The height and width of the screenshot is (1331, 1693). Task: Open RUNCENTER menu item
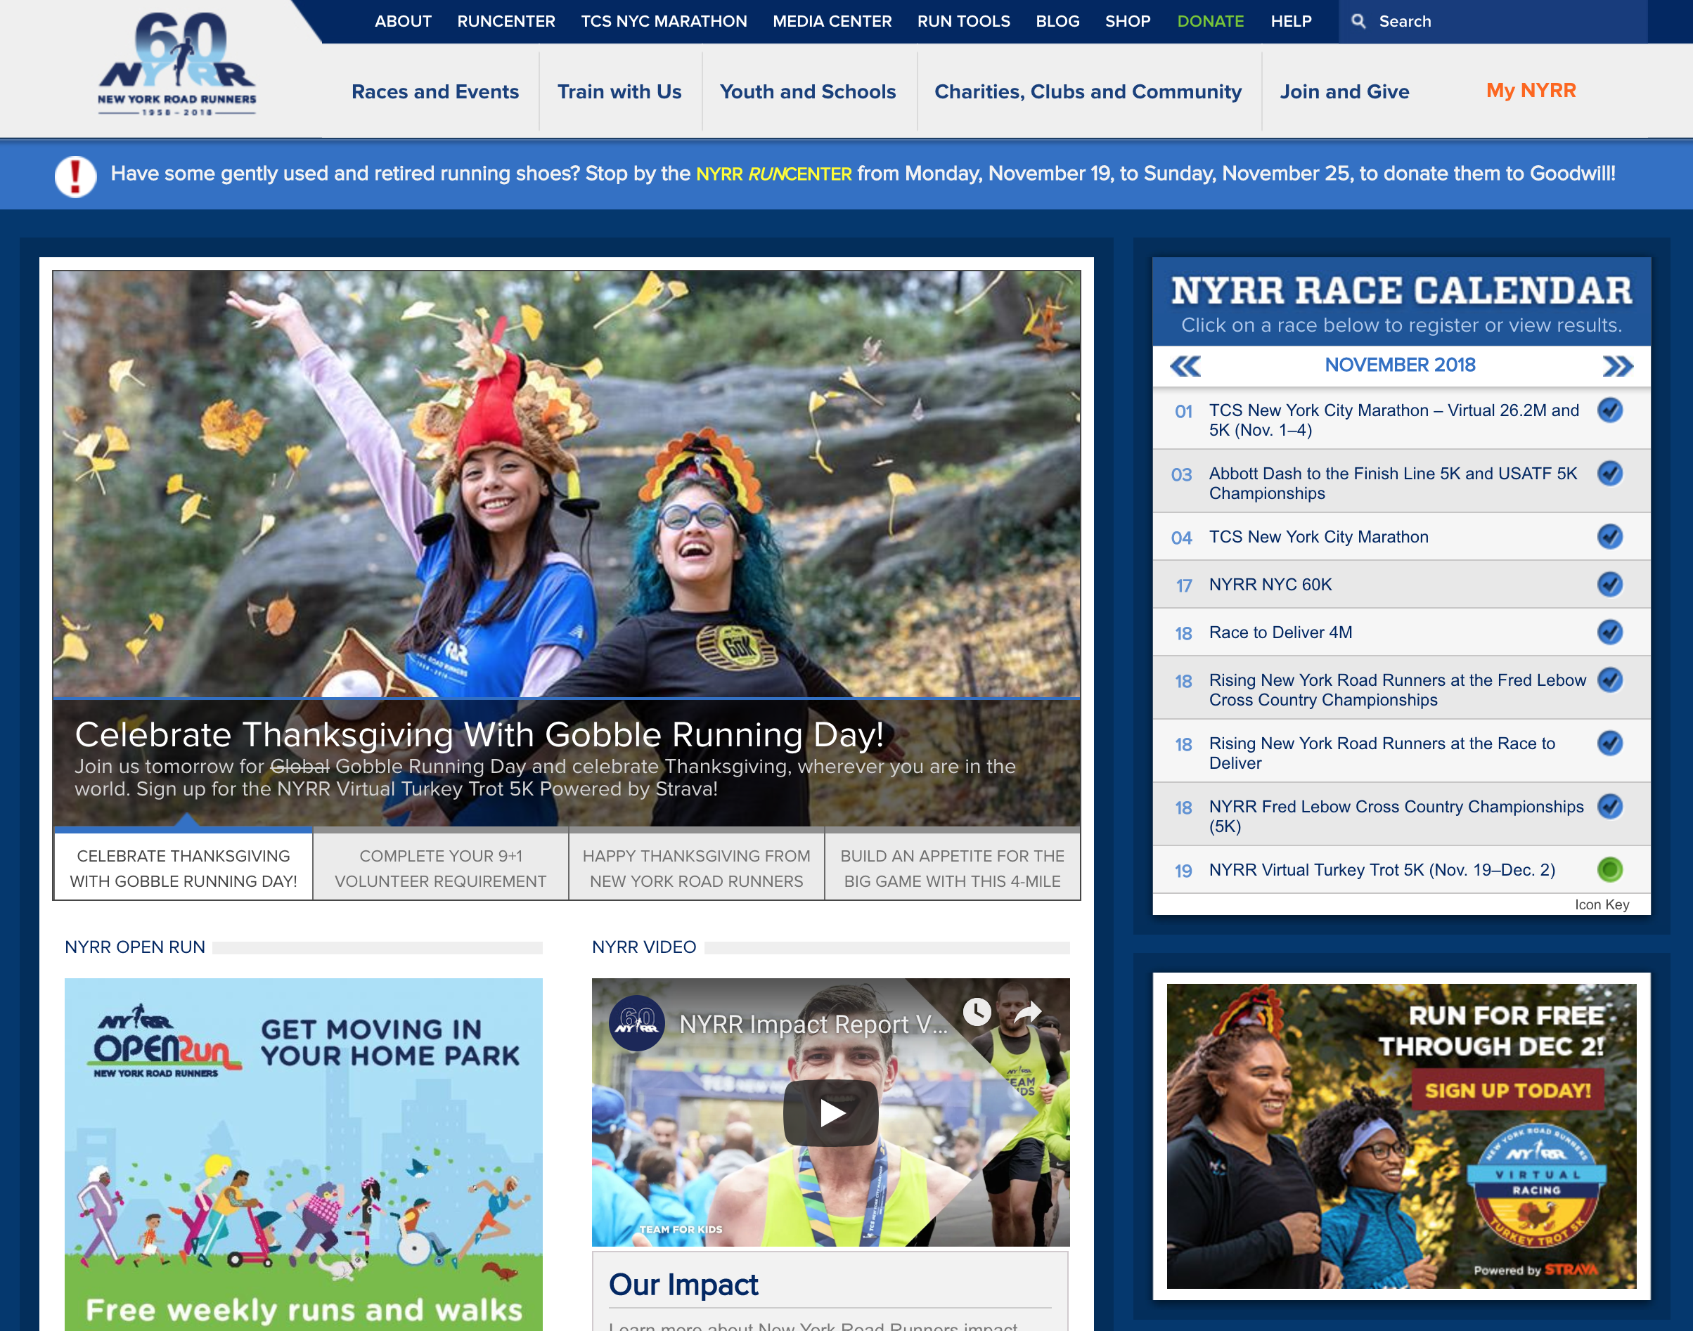click(506, 21)
